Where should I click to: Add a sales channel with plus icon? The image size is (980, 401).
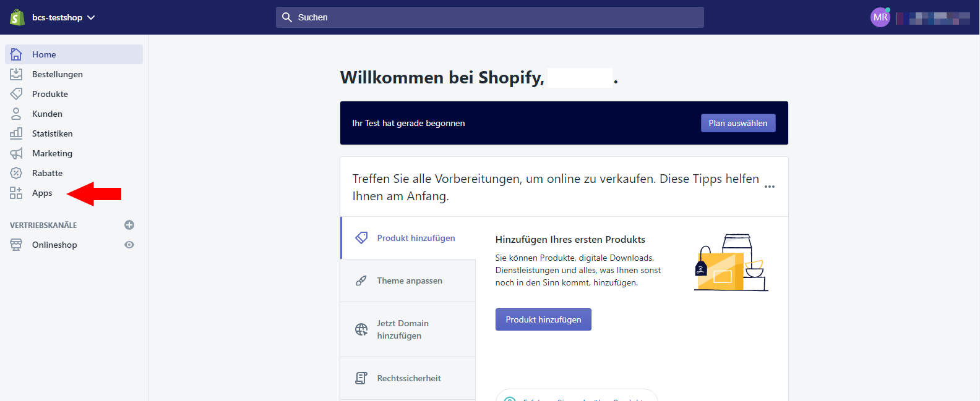coord(129,225)
